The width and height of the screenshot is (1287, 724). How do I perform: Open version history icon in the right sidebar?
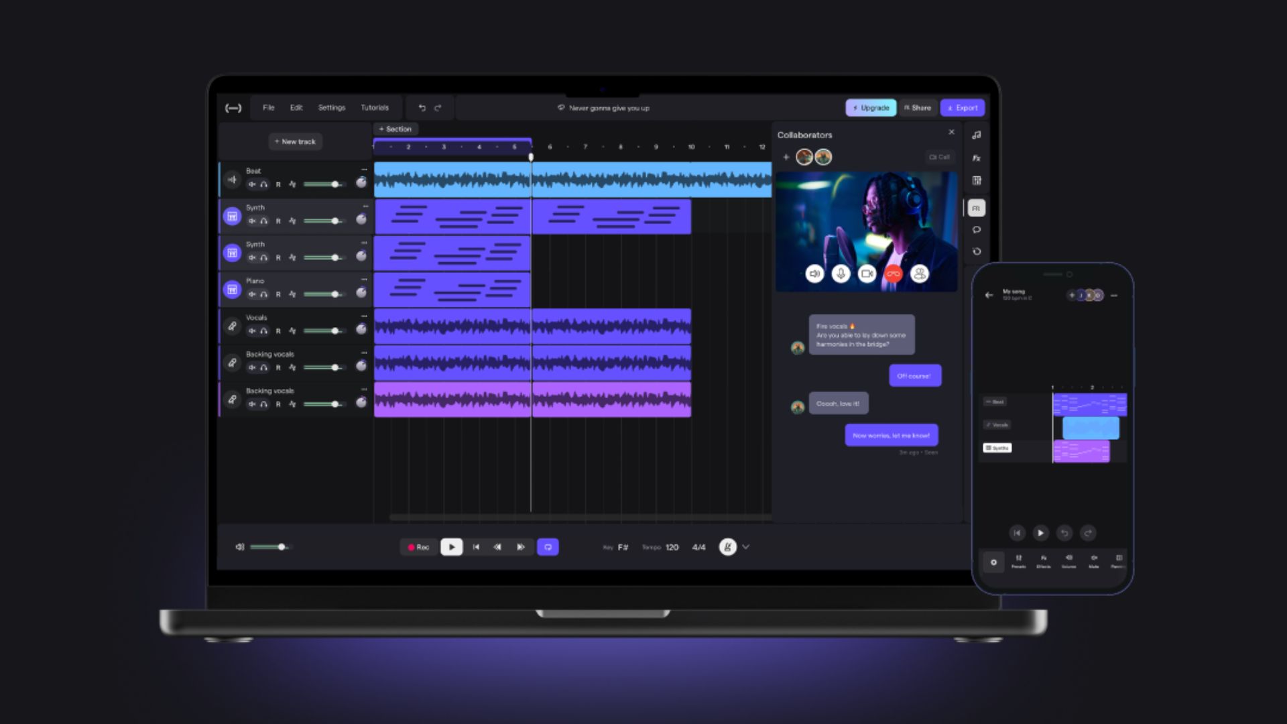point(977,251)
